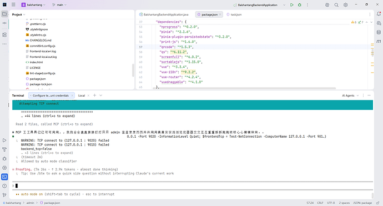383x206 pixels.
Task: Open the Database tool window icon
Action: coord(379,32)
